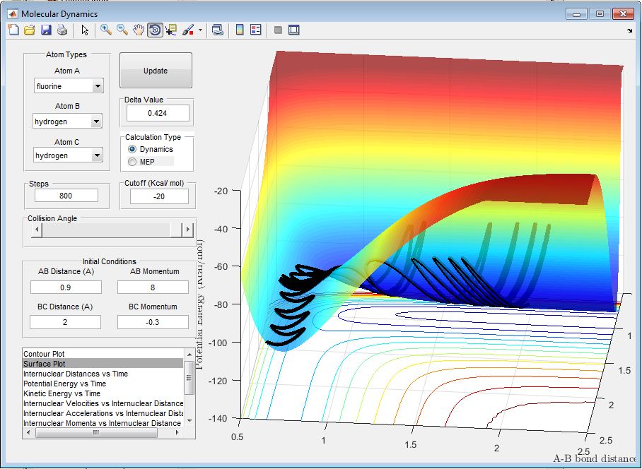Click the New Figure icon
642x469 pixels.
coord(13,30)
